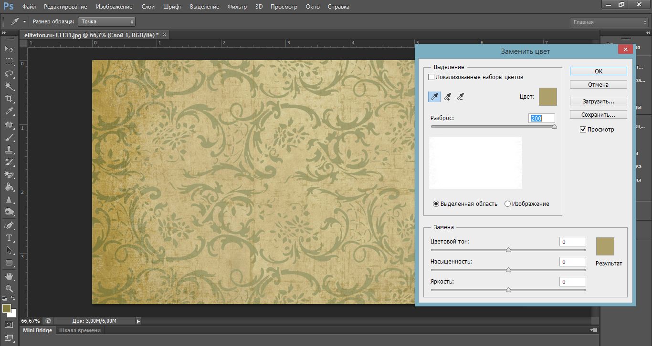The height and width of the screenshot is (346, 652).
Task: Open the Главная workspace dropdown
Action: pyautogui.click(x=609, y=22)
